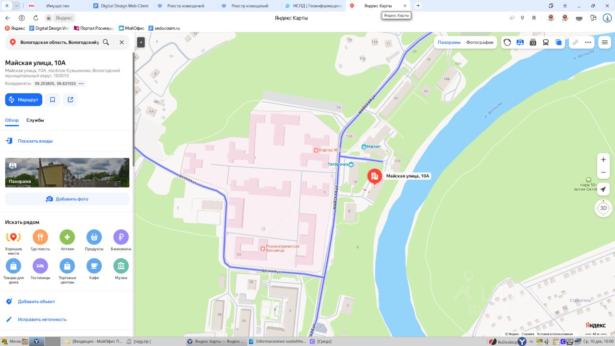The width and height of the screenshot is (615, 346).
Task: Open the Имущество browser tab
Action: click(58, 6)
